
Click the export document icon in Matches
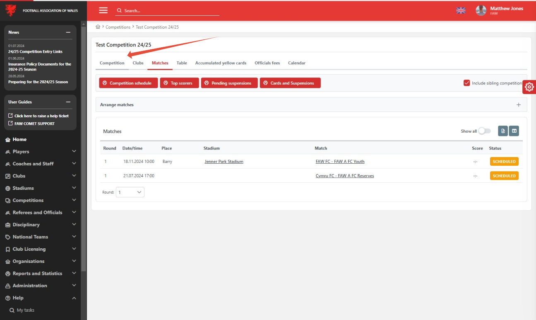503,131
